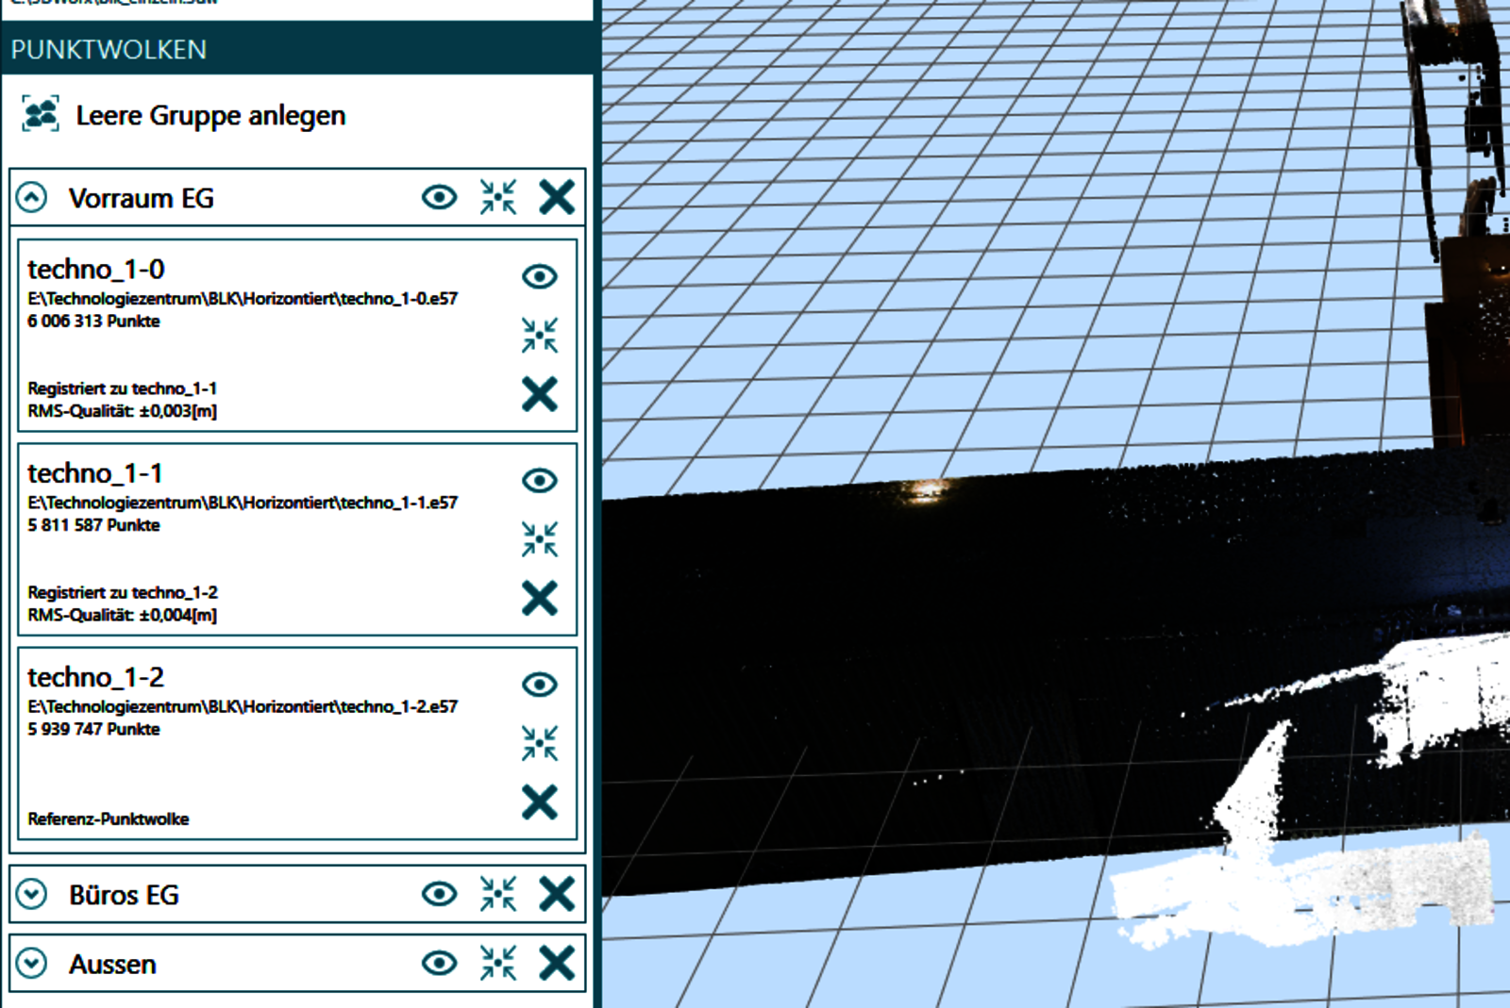Screen dimensions: 1510x1008
Task: Zoom to fit the Vorraum EG group
Action: (x=498, y=197)
